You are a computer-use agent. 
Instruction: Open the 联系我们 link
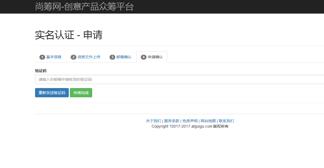pyautogui.click(x=226, y=121)
